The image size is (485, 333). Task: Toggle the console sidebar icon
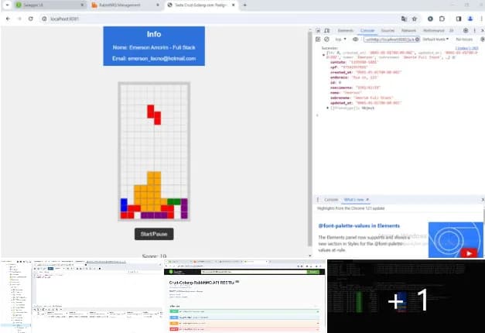pos(318,39)
